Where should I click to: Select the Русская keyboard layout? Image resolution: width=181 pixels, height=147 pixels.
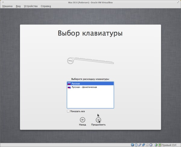[x=91, y=83]
